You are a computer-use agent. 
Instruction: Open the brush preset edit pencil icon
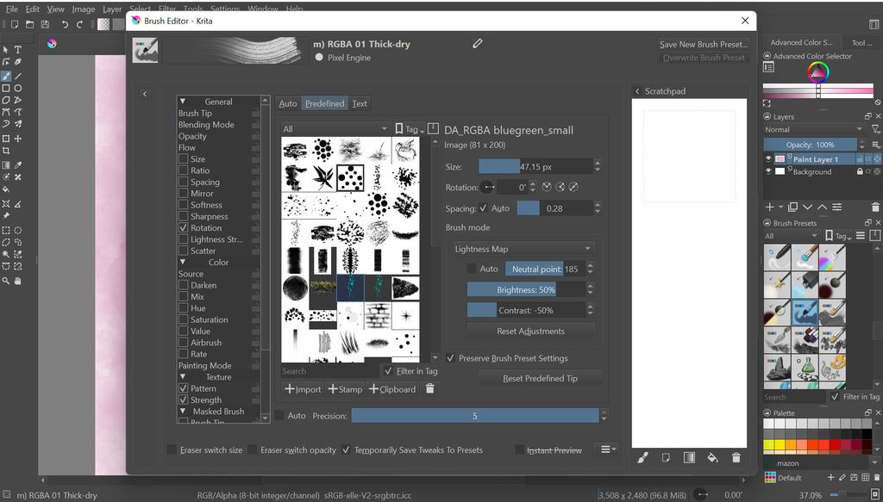[x=478, y=42]
